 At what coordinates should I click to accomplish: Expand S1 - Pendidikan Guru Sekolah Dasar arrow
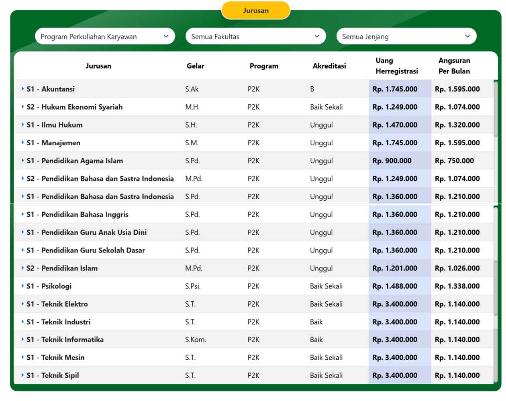click(22, 250)
